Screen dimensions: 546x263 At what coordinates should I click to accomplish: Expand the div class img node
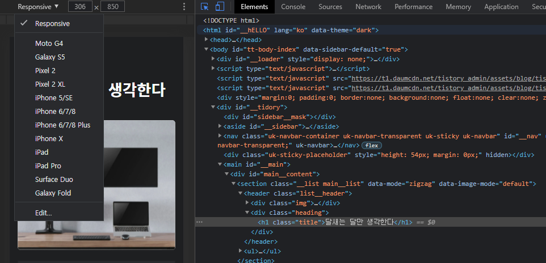click(247, 202)
